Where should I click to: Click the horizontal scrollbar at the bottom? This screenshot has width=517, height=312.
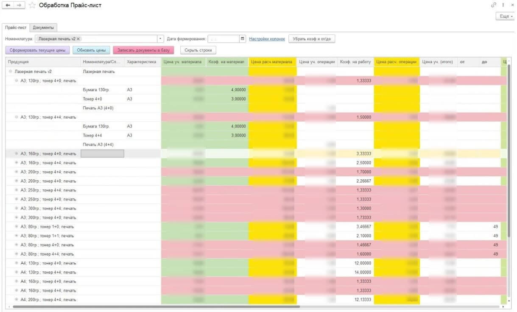[156, 306]
